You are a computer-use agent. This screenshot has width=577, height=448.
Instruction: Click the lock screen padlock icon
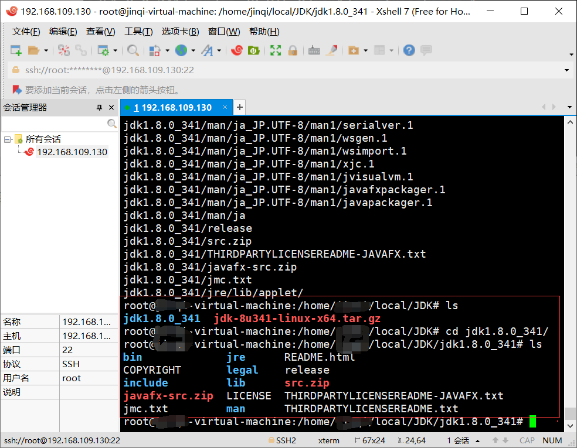point(293,50)
